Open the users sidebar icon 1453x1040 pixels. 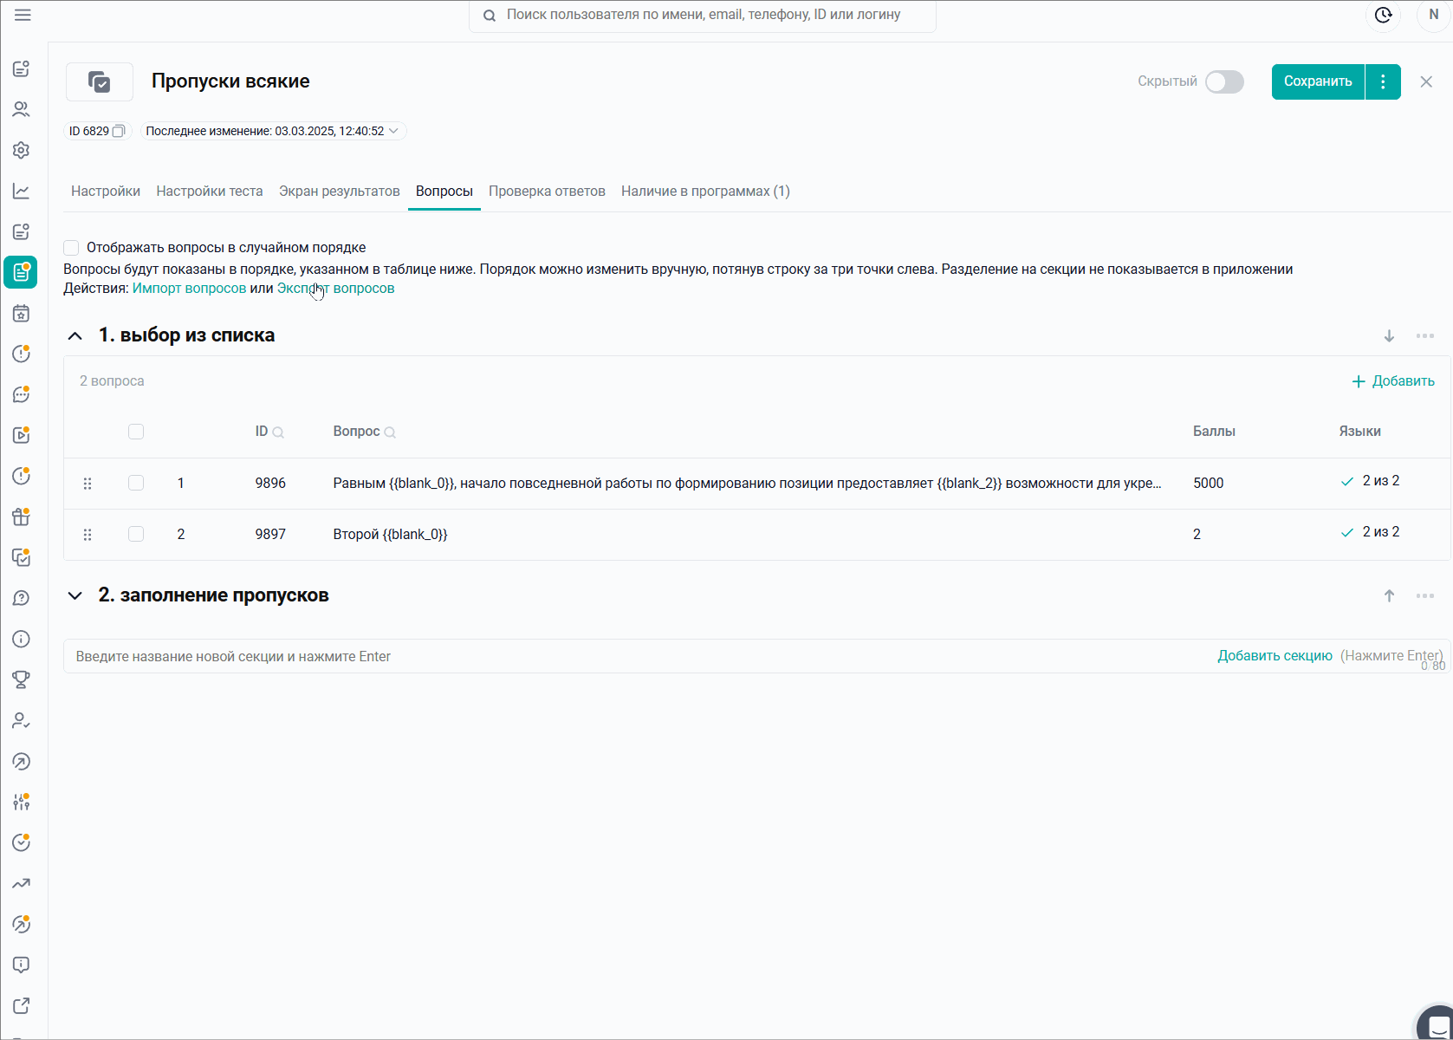coord(22,109)
